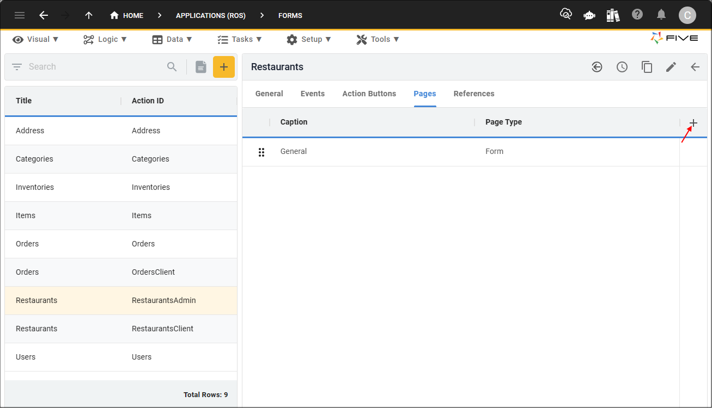The height and width of the screenshot is (408, 712).
Task: Click the Form page type cell
Action: point(495,152)
